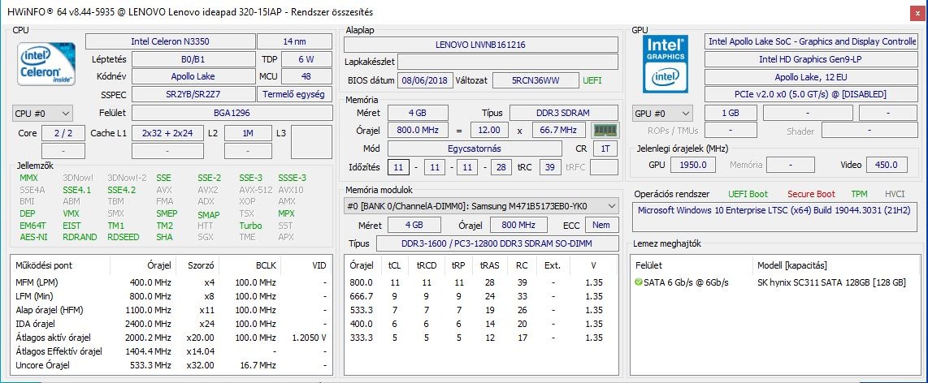This screenshot has width=928, height=383.
Task: Click the Intel HD Graphics Gen9-LP field
Action: [811, 59]
